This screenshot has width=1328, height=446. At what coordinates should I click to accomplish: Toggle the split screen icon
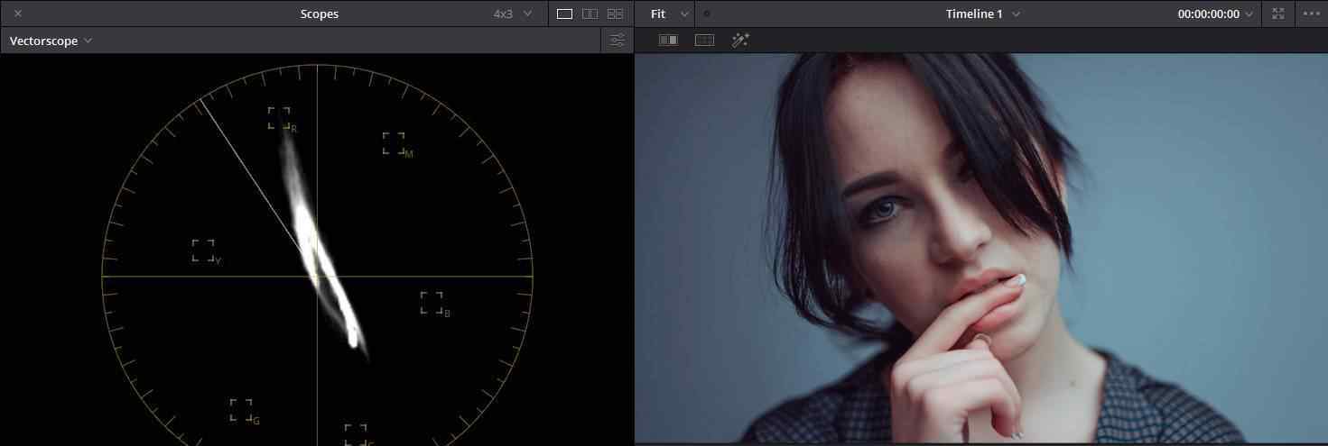coord(704,40)
